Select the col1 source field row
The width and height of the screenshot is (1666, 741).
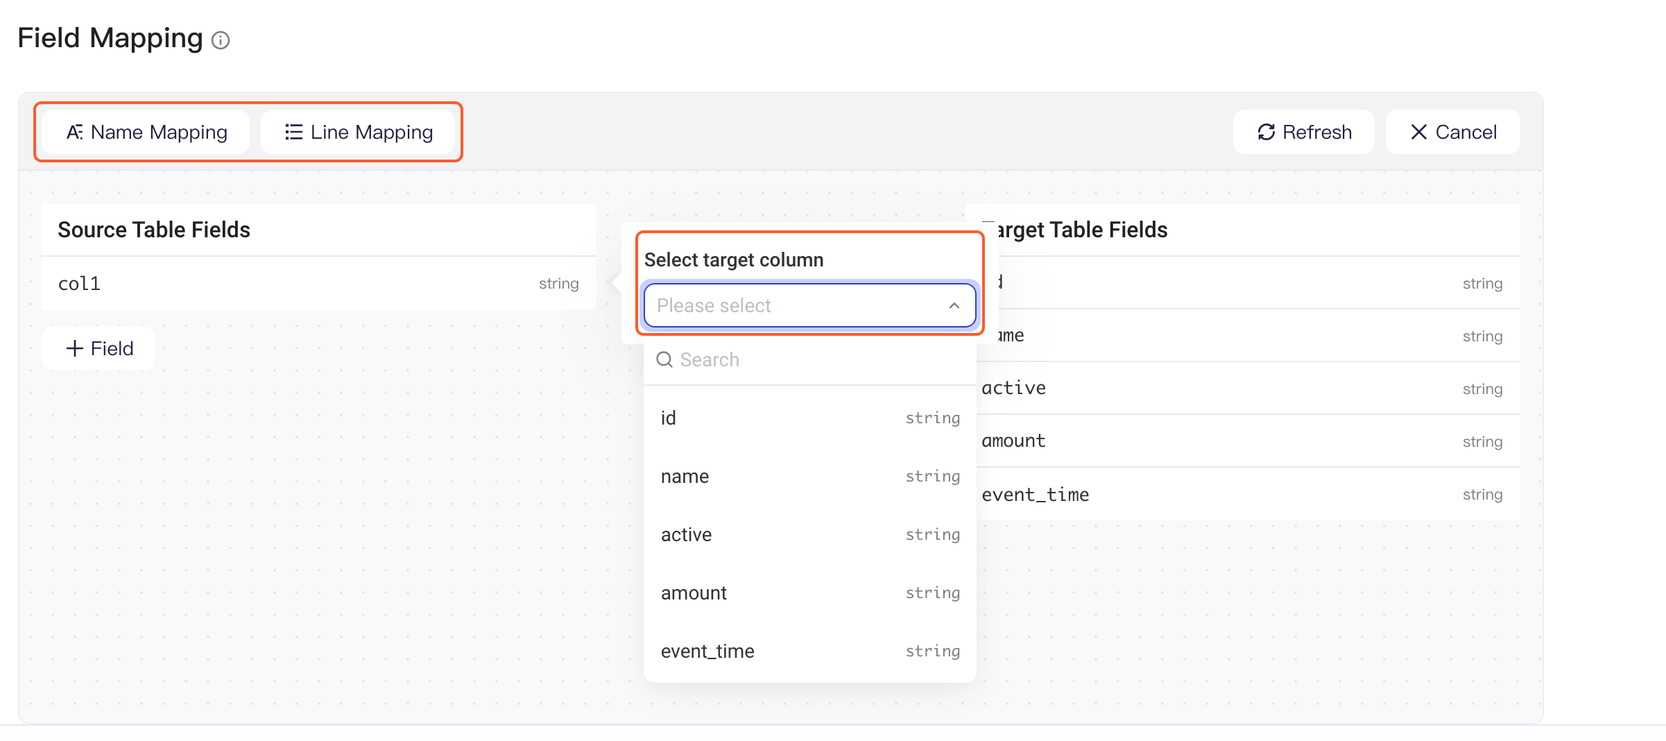(319, 283)
